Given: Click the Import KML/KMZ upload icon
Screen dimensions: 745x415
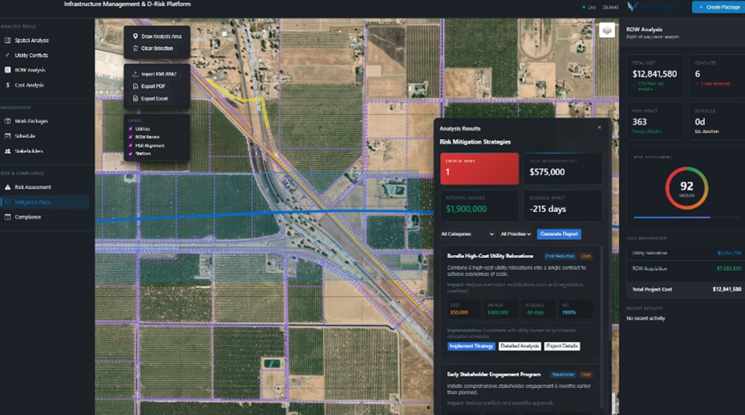Looking at the screenshot, I should pos(135,74).
